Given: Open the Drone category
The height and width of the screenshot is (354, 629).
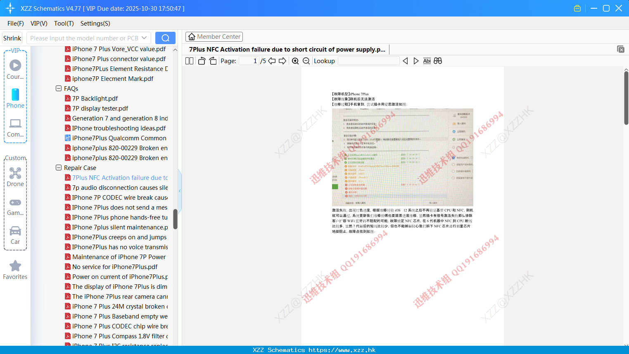Looking at the screenshot, I should (x=15, y=177).
